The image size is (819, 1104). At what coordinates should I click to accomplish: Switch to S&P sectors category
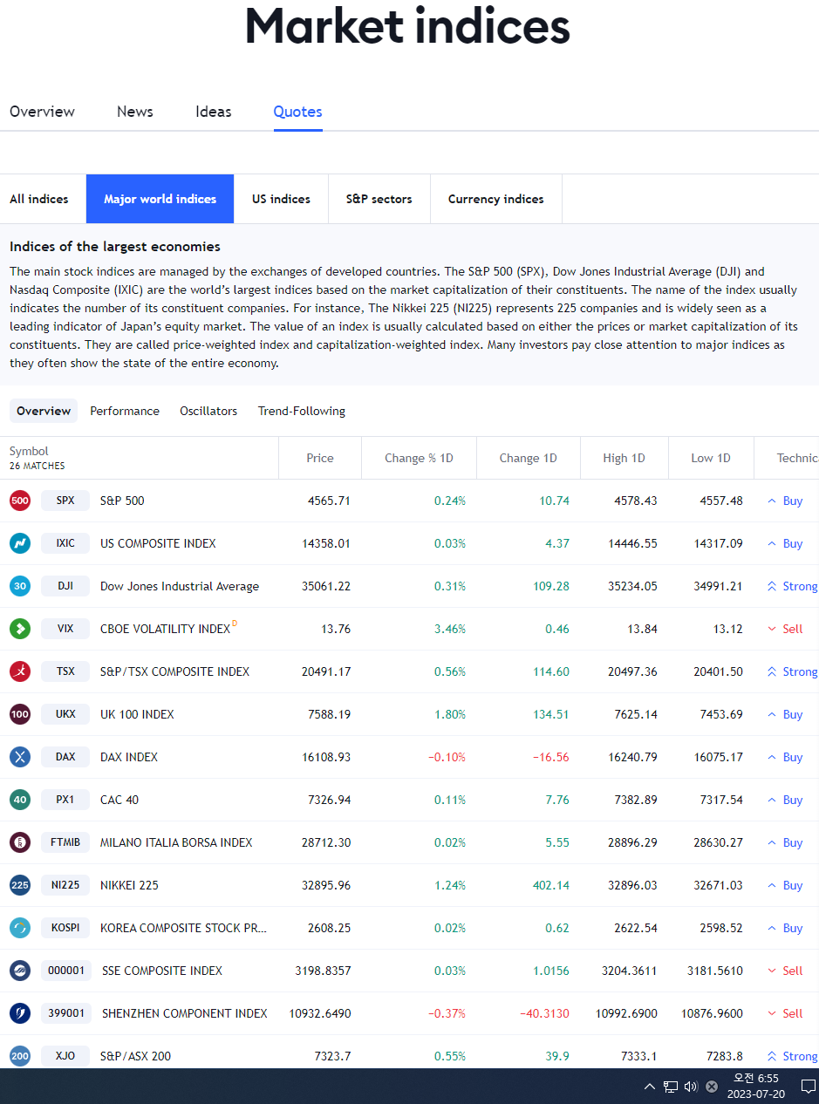(379, 199)
